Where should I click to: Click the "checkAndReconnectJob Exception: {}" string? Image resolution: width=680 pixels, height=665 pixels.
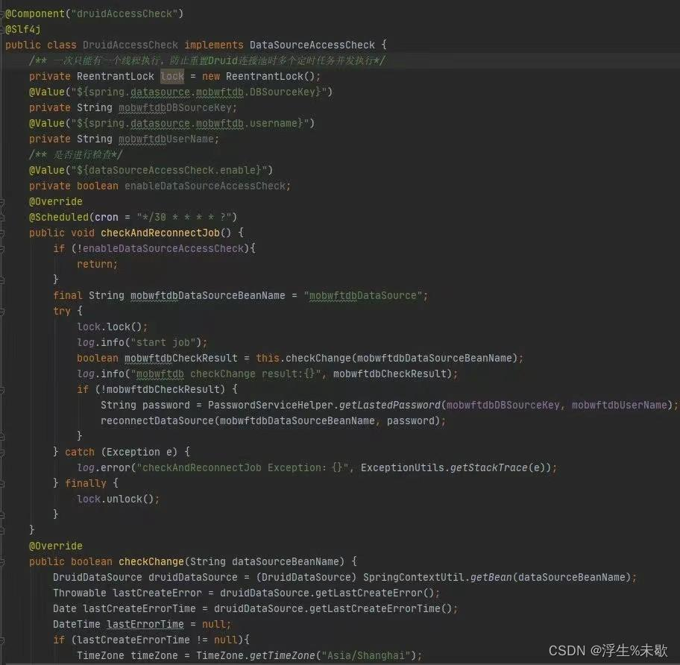coord(243,467)
